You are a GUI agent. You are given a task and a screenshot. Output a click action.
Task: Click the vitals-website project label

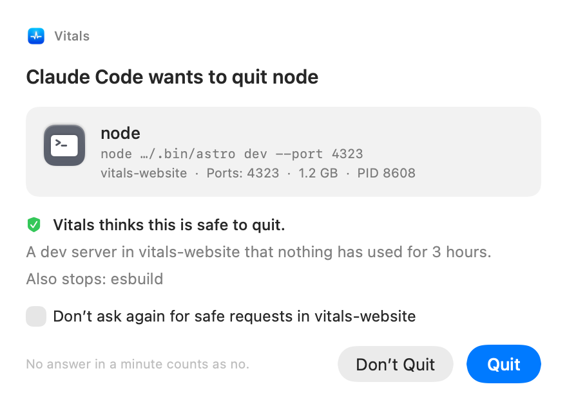(144, 173)
